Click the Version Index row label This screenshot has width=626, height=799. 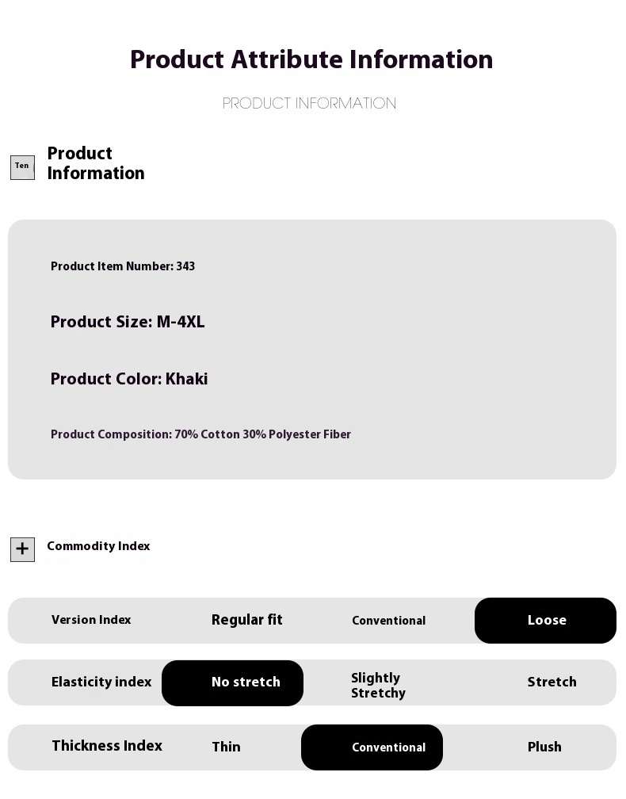click(91, 621)
